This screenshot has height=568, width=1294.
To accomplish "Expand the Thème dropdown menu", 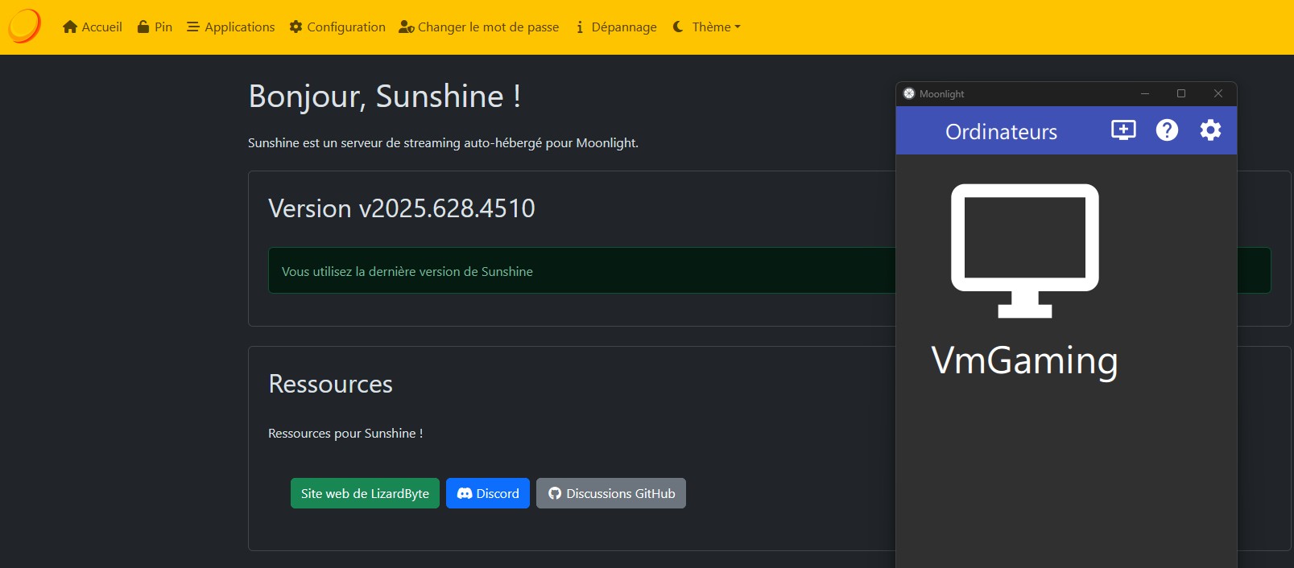I will coord(706,27).
